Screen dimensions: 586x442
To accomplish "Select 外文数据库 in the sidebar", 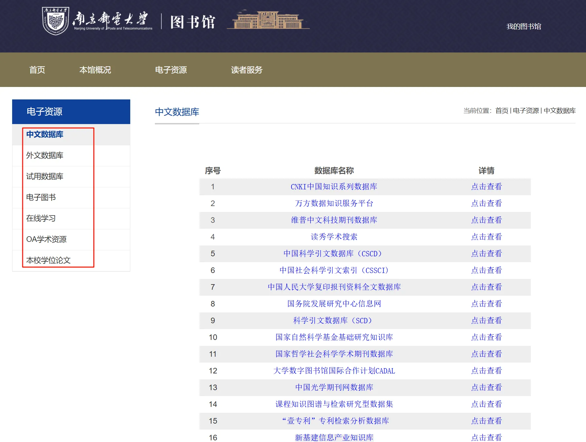I will pyautogui.click(x=45, y=156).
